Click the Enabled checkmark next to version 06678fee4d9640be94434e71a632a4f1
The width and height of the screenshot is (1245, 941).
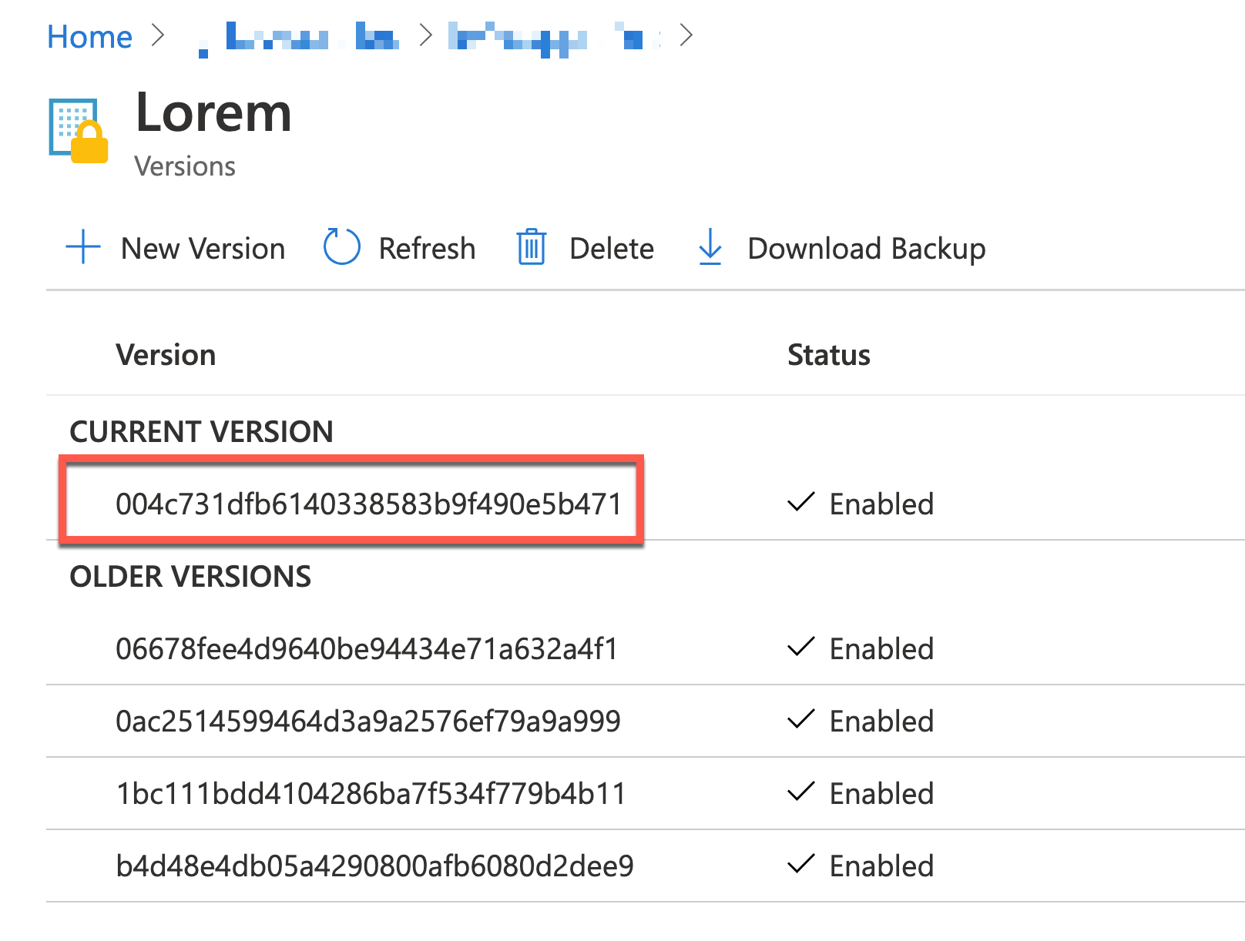pos(800,648)
